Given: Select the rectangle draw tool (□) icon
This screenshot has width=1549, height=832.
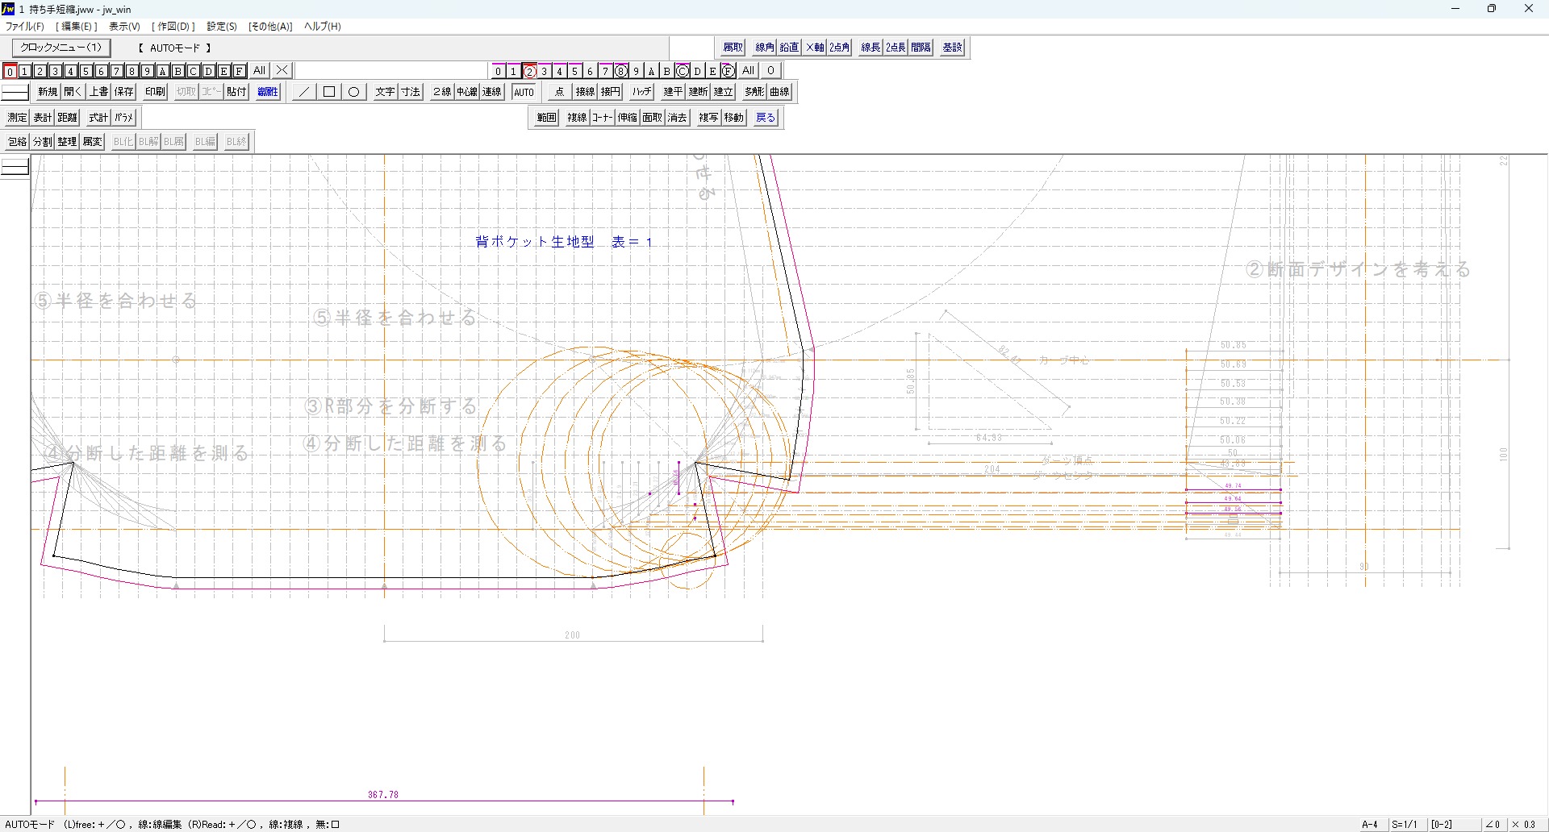Looking at the screenshot, I should 329,92.
